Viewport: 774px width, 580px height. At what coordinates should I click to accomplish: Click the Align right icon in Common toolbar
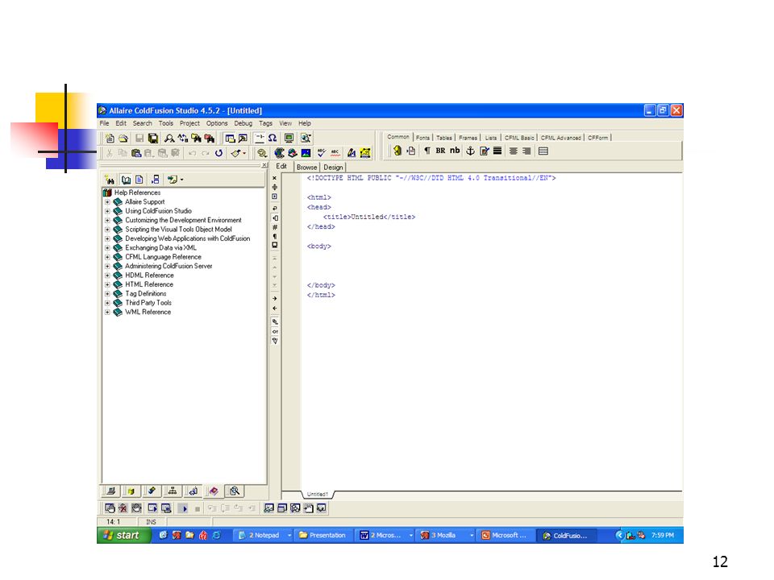click(526, 151)
